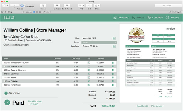The image size is (183, 111).
Task: Open the calendar picker for Due Date
Action: tap(114, 46)
